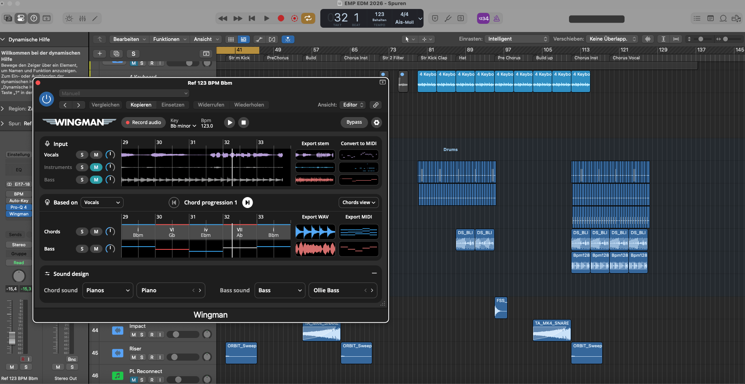Open the Loop Browser icon

(x=723, y=18)
